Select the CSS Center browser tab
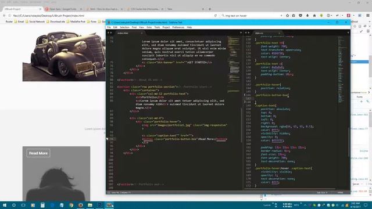The image size is (372, 209). click(x=145, y=9)
